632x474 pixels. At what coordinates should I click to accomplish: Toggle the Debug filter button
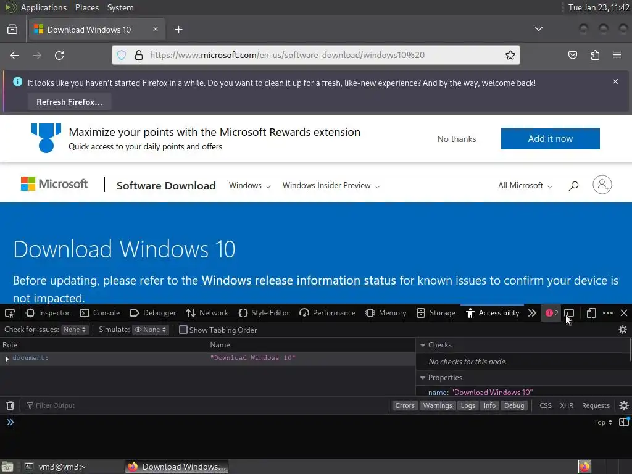514,405
